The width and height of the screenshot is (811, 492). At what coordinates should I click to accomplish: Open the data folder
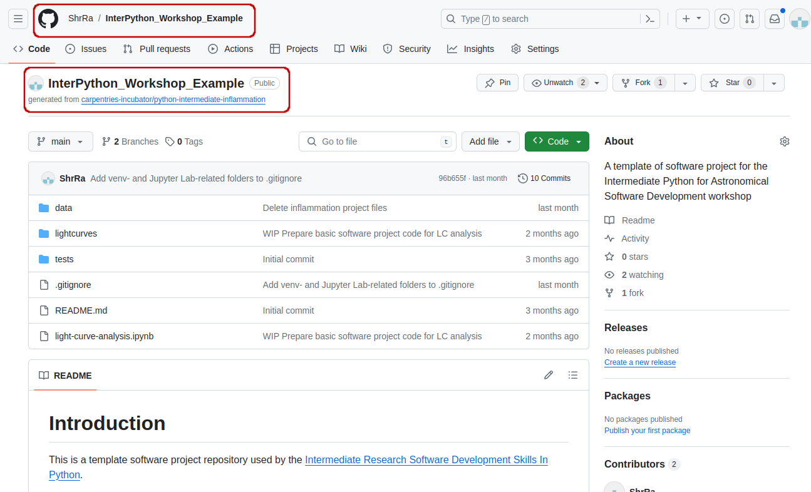pos(63,208)
